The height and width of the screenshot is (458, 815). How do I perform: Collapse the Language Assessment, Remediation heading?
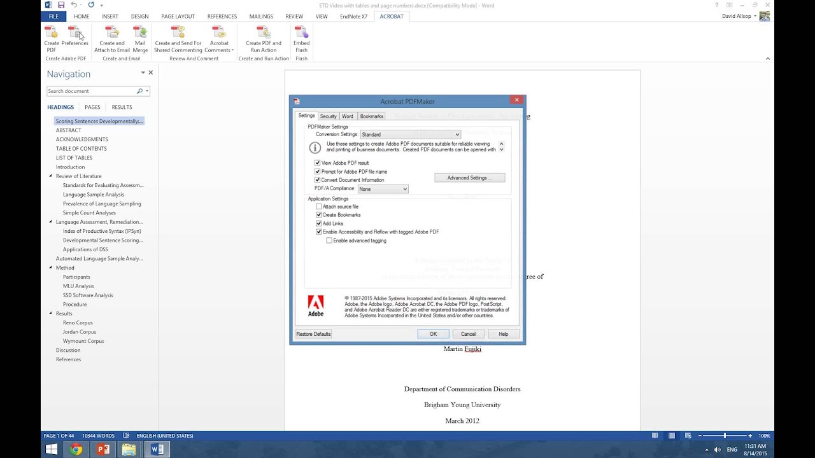pyautogui.click(x=51, y=222)
